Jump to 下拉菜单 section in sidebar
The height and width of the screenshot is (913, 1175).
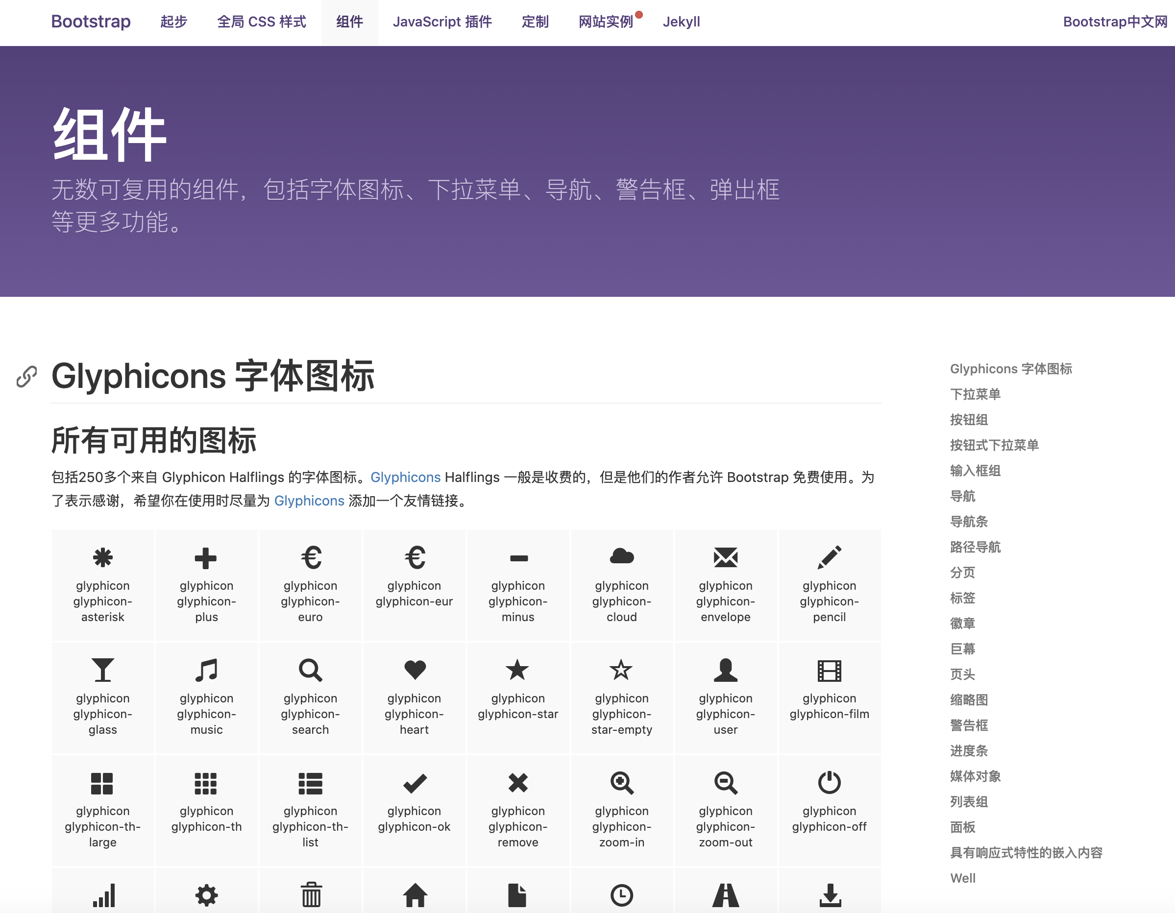(x=975, y=394)
